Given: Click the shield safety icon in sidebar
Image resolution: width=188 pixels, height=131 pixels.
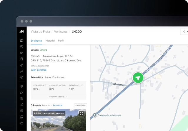Looking at the screenshot, I should point(21,47).
